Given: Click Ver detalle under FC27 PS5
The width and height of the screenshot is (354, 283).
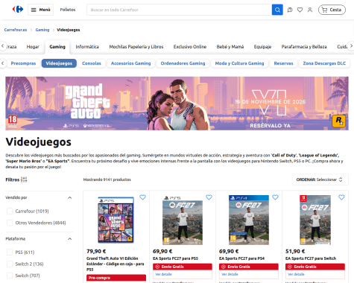Looking at the screenshot, I should coord(163,274).
